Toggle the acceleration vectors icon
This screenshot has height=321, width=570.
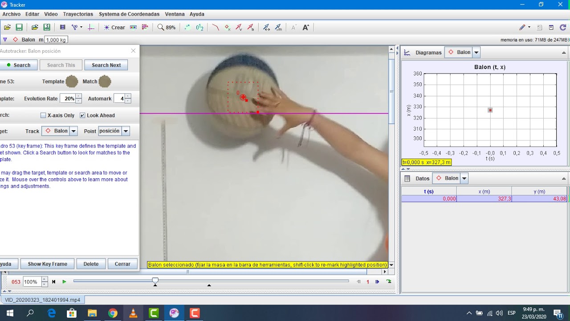[251, 27]
